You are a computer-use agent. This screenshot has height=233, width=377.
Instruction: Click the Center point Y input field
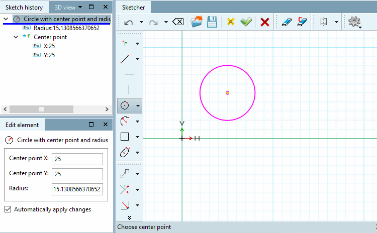click(77, 174)
